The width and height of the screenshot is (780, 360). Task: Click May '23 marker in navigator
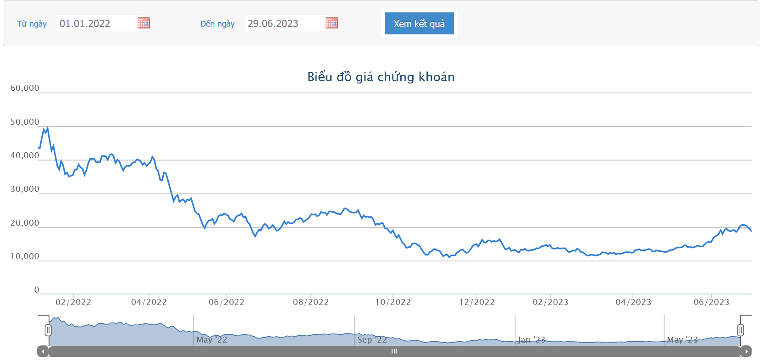tap(682, 340)
